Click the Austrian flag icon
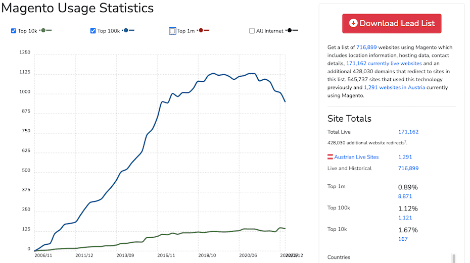Screen dimensions: 470x263 pos(330,156)
